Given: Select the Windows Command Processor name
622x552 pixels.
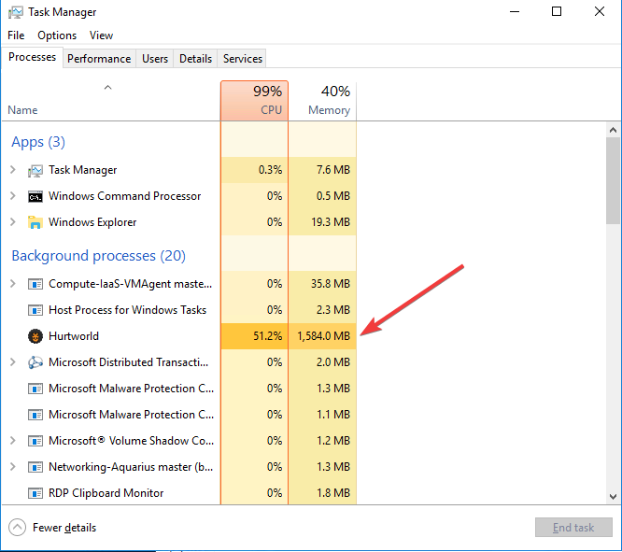Looking at the screenshot, I should tap(124, 196).
